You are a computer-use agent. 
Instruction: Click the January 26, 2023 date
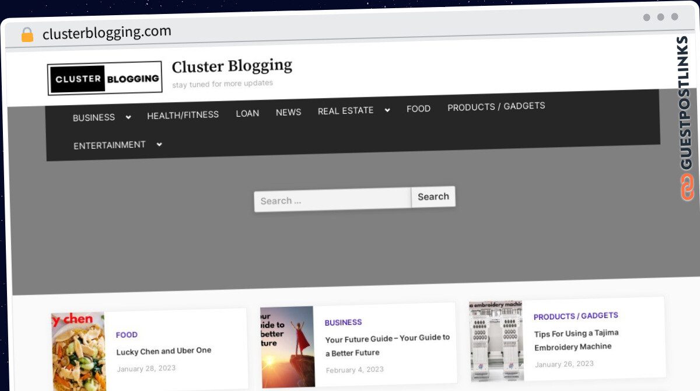pyautogui.click(x=564, y=364)
